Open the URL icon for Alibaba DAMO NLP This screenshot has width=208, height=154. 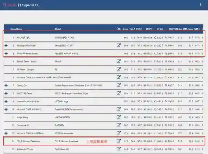coord(119,45)
